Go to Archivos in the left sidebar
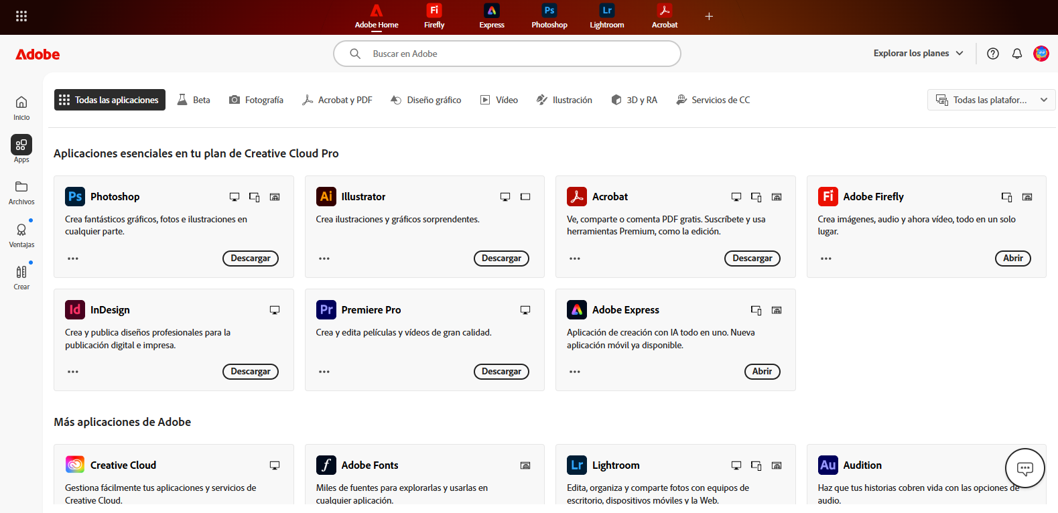Image resolution: width=1058 pixels, height=513 pixels. [21, 192]
